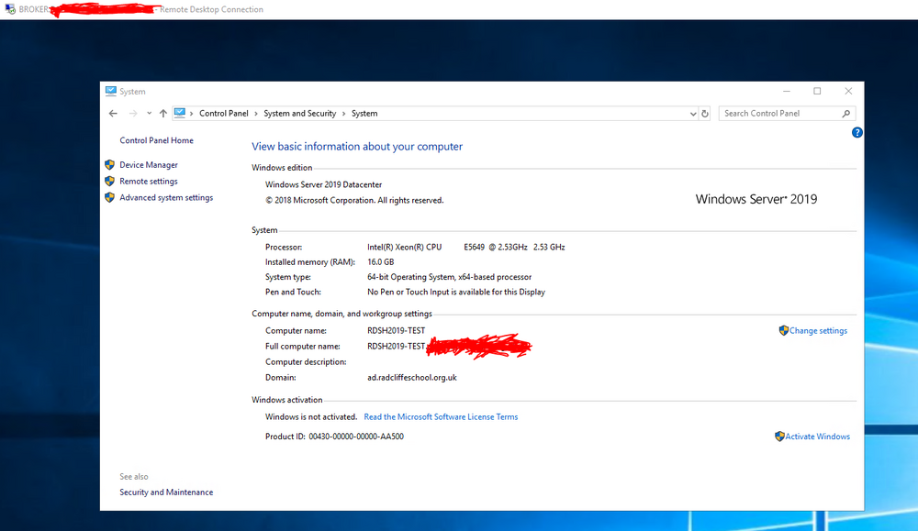Viewport: 918px width, 531px height.
Task: Open Control Panel Home
Action: tap(156, 140)
